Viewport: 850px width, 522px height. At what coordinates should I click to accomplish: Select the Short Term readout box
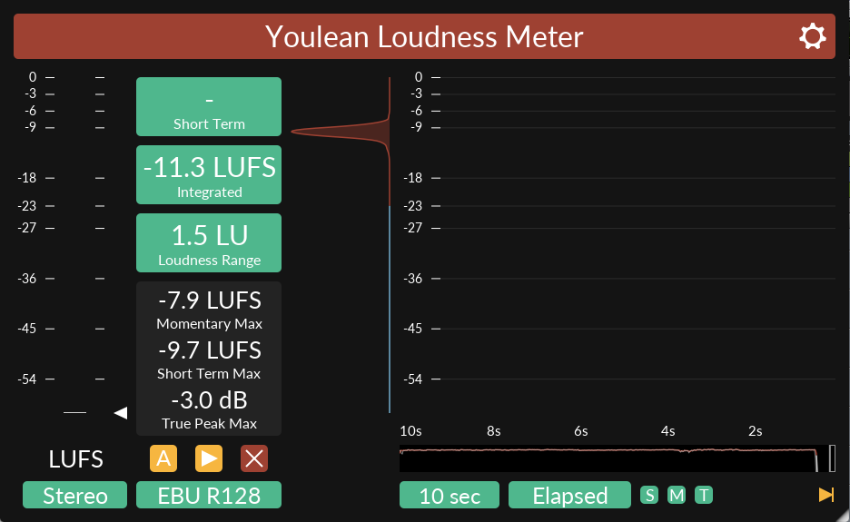[209, 107]
